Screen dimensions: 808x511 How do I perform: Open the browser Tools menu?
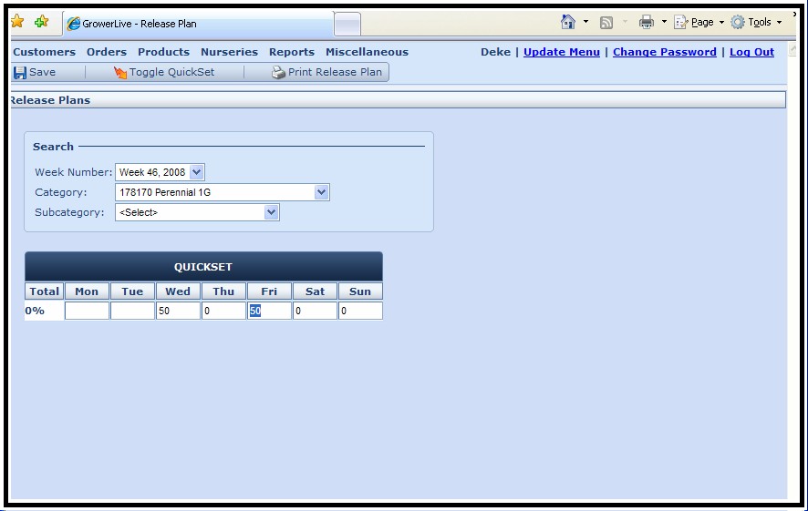click(x=756, y=23)
